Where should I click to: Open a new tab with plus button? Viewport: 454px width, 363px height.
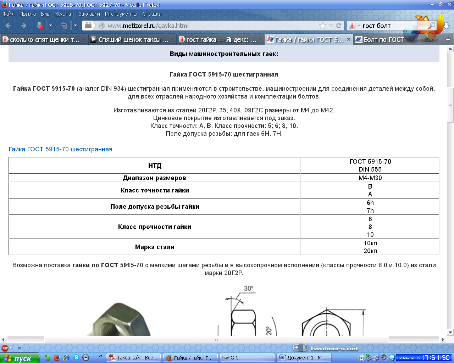[x=448, y=39]
